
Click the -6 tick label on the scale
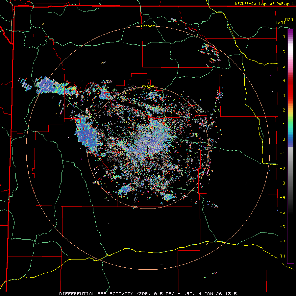[283, 227]
